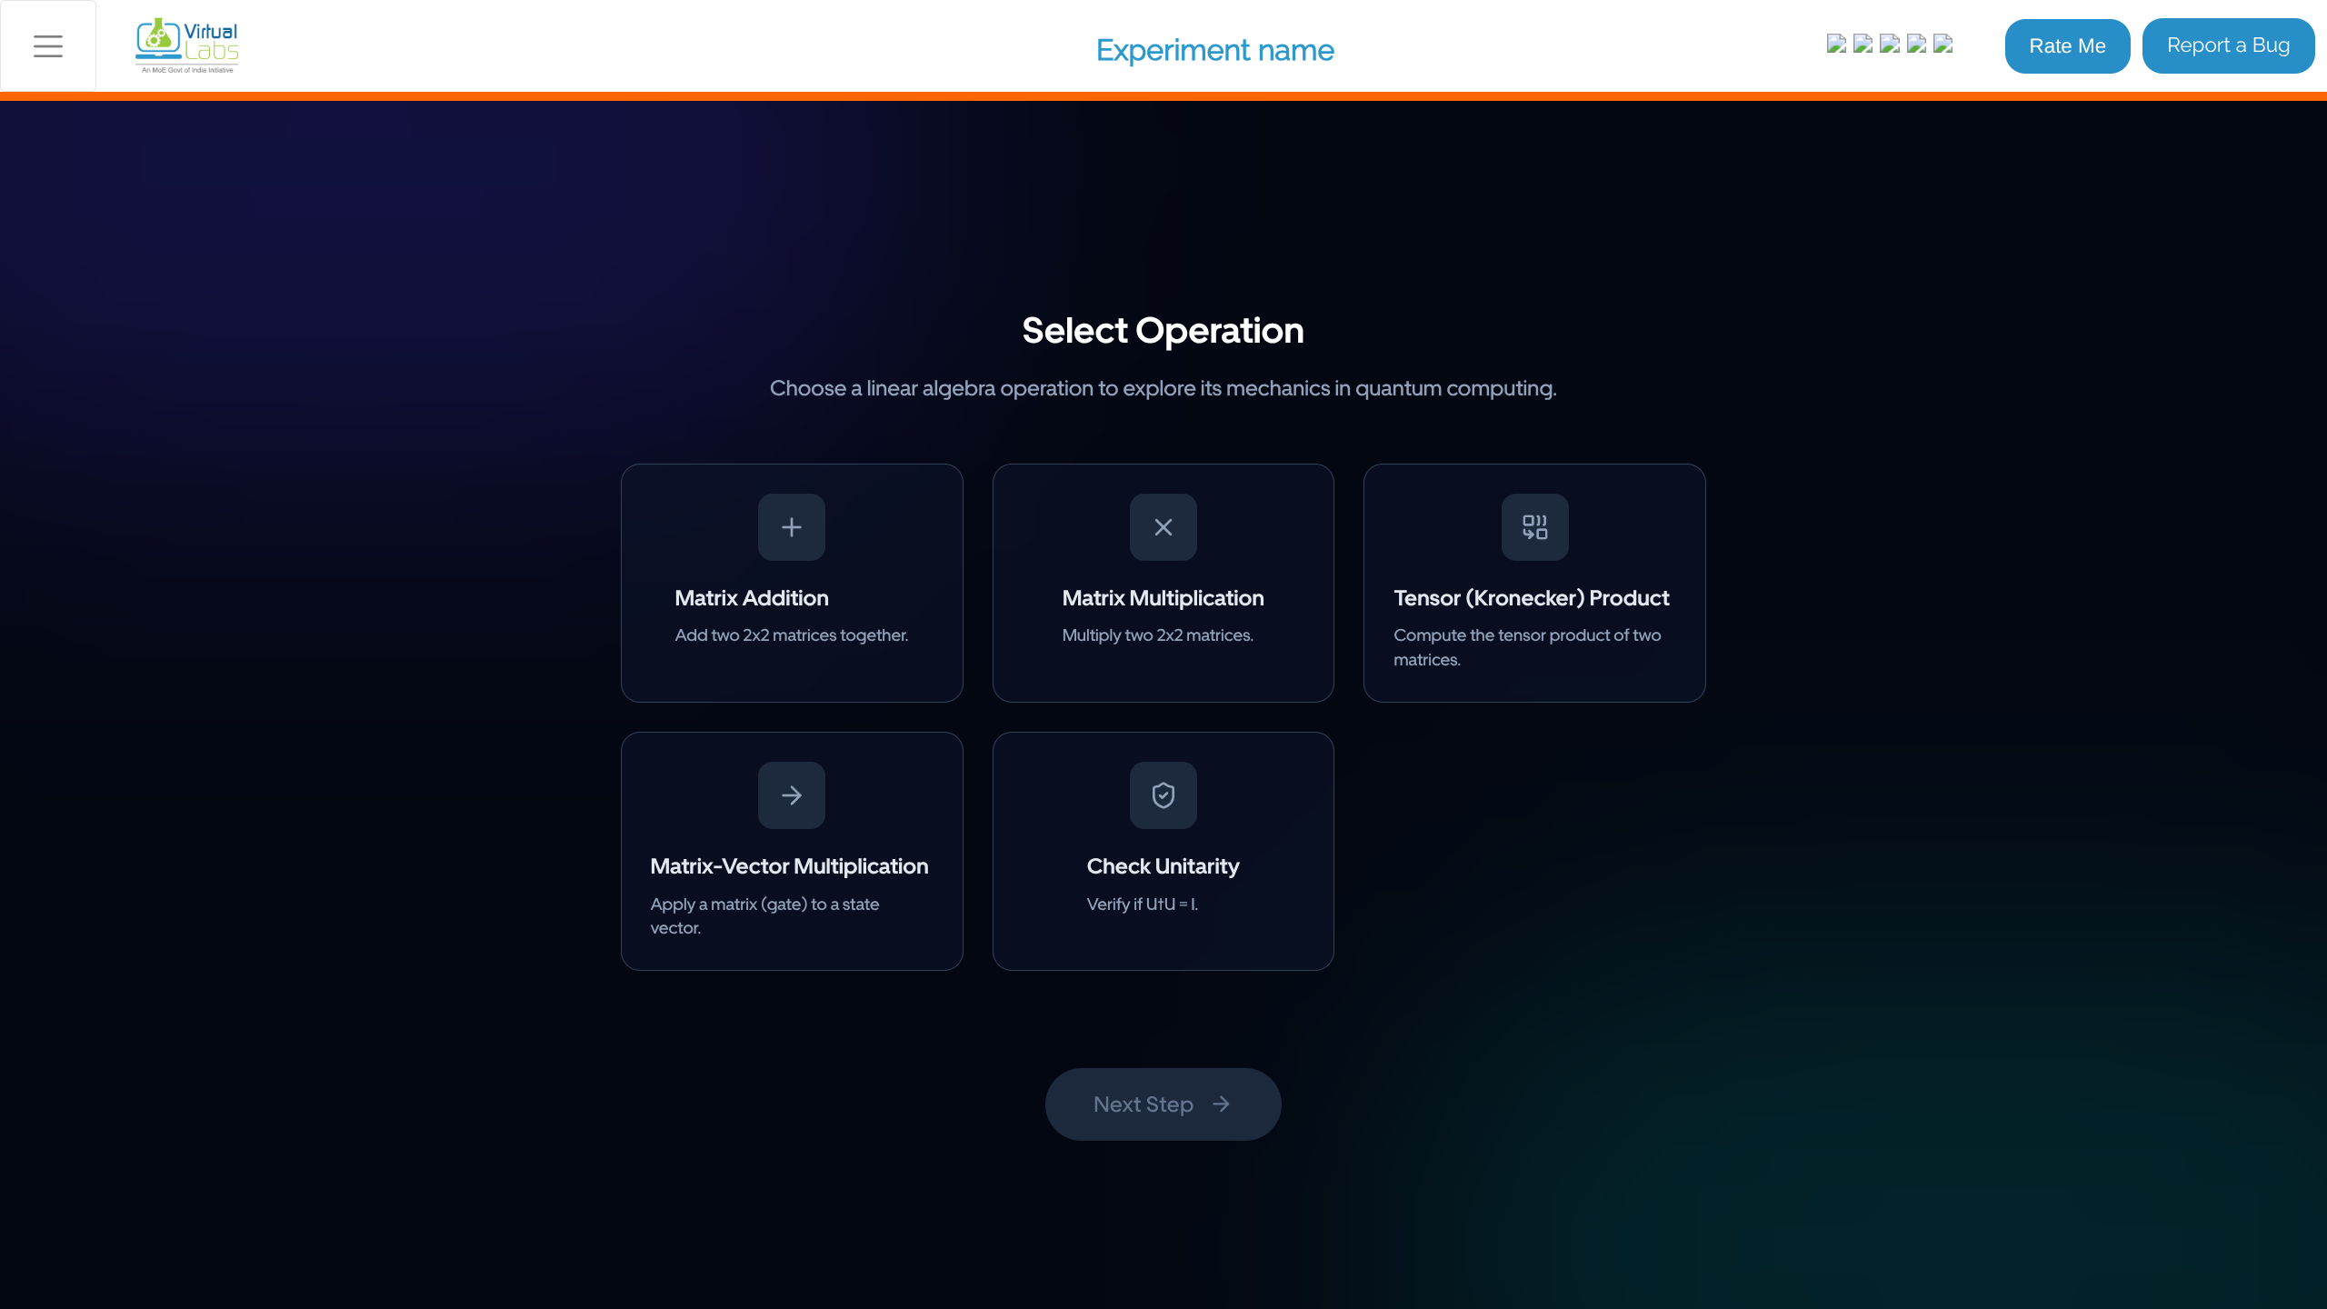Image resolution: width=2327 pixels, height=1309 pixels.
Task: Click the first rating star
Action: point(1836,44)
